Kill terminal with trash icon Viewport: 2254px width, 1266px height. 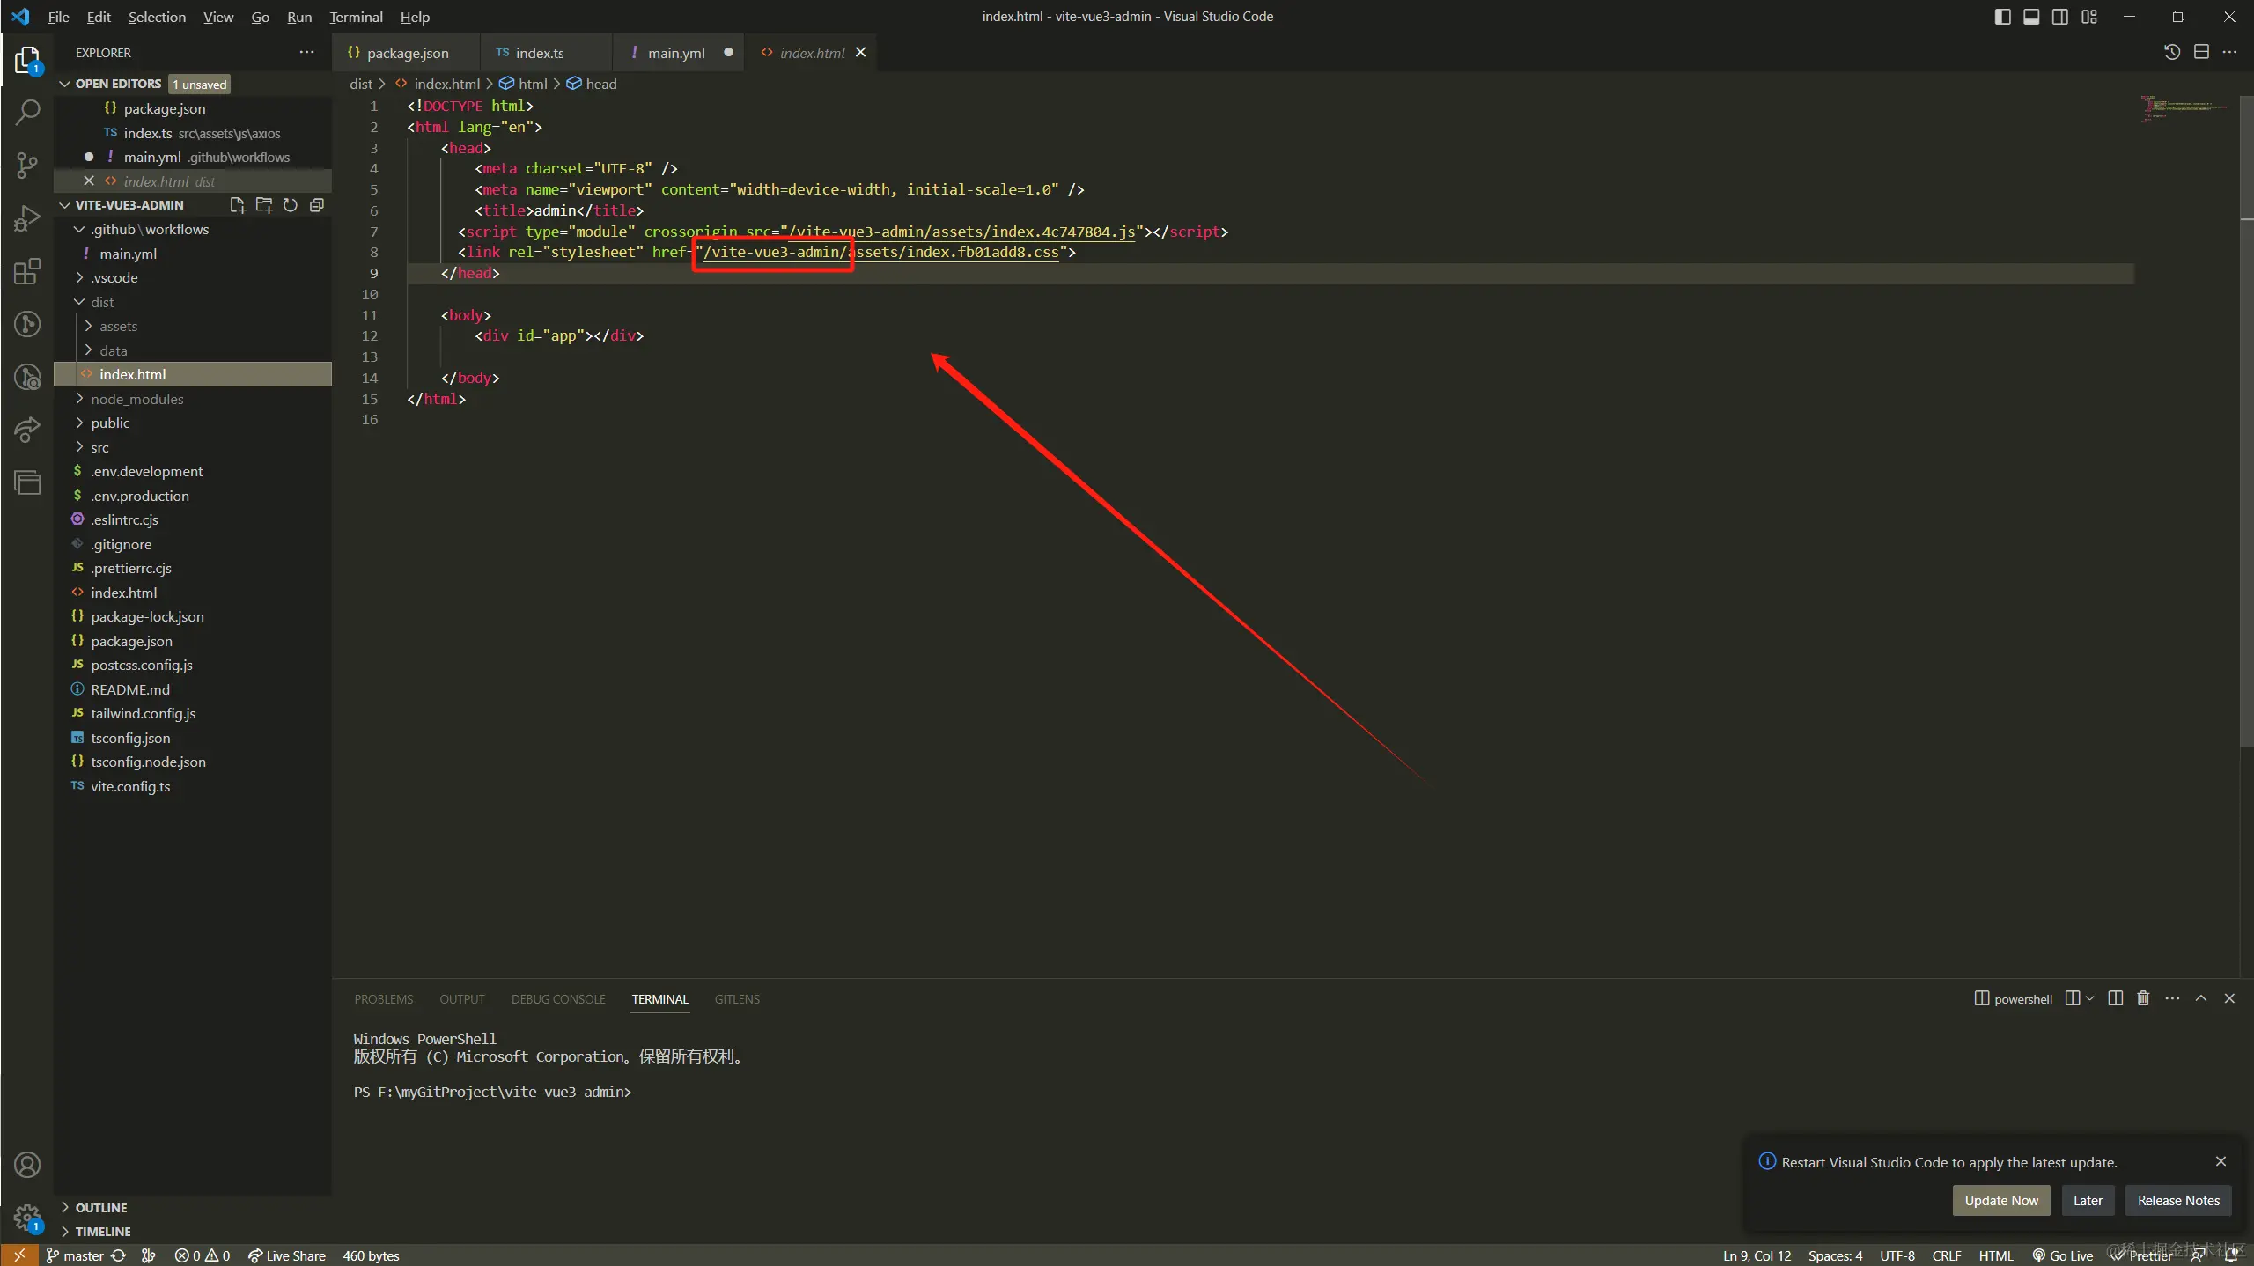point(2143,998)
